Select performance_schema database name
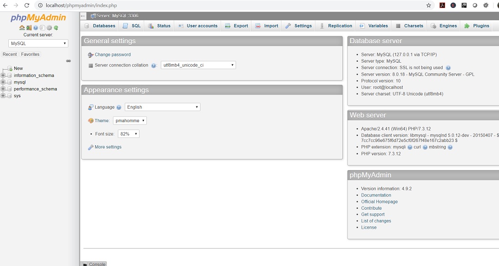499x266 pixels. tap(35, 89)
